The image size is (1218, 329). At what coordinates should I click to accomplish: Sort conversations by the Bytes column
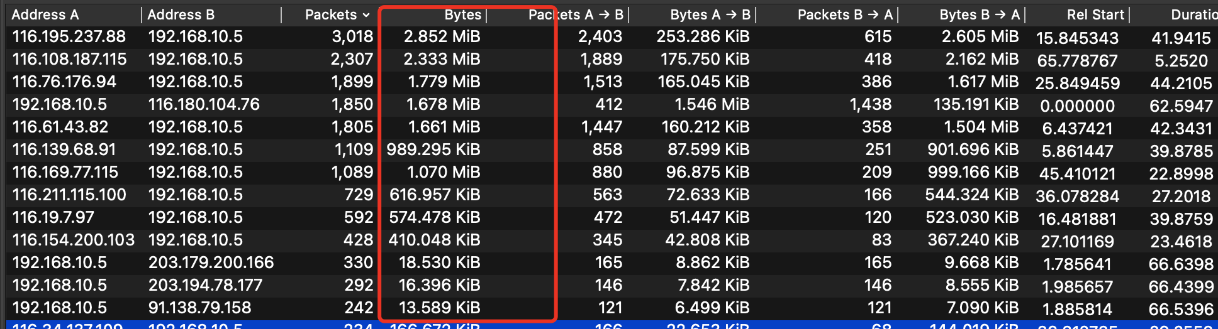(462, 14)
